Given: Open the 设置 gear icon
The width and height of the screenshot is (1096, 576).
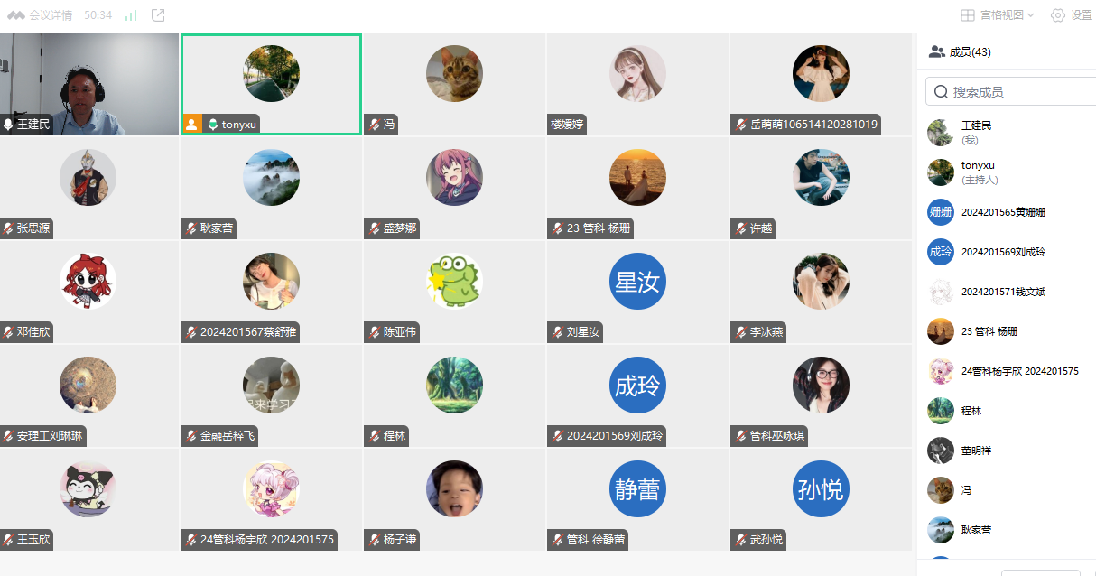Looking at the screenshot, I should [x=1058, y=15].
